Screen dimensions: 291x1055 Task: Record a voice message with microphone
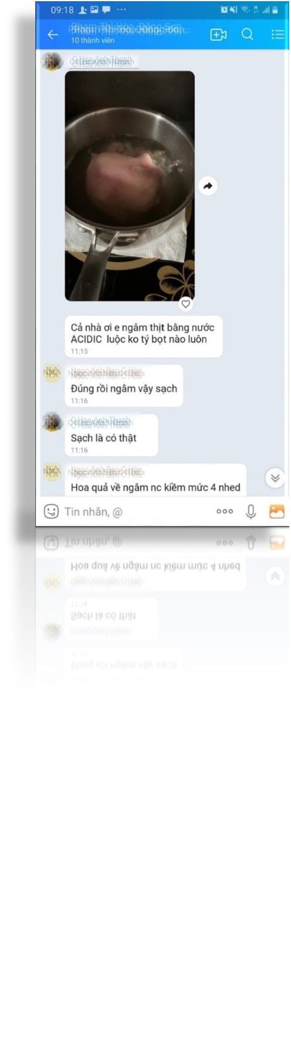250,511
